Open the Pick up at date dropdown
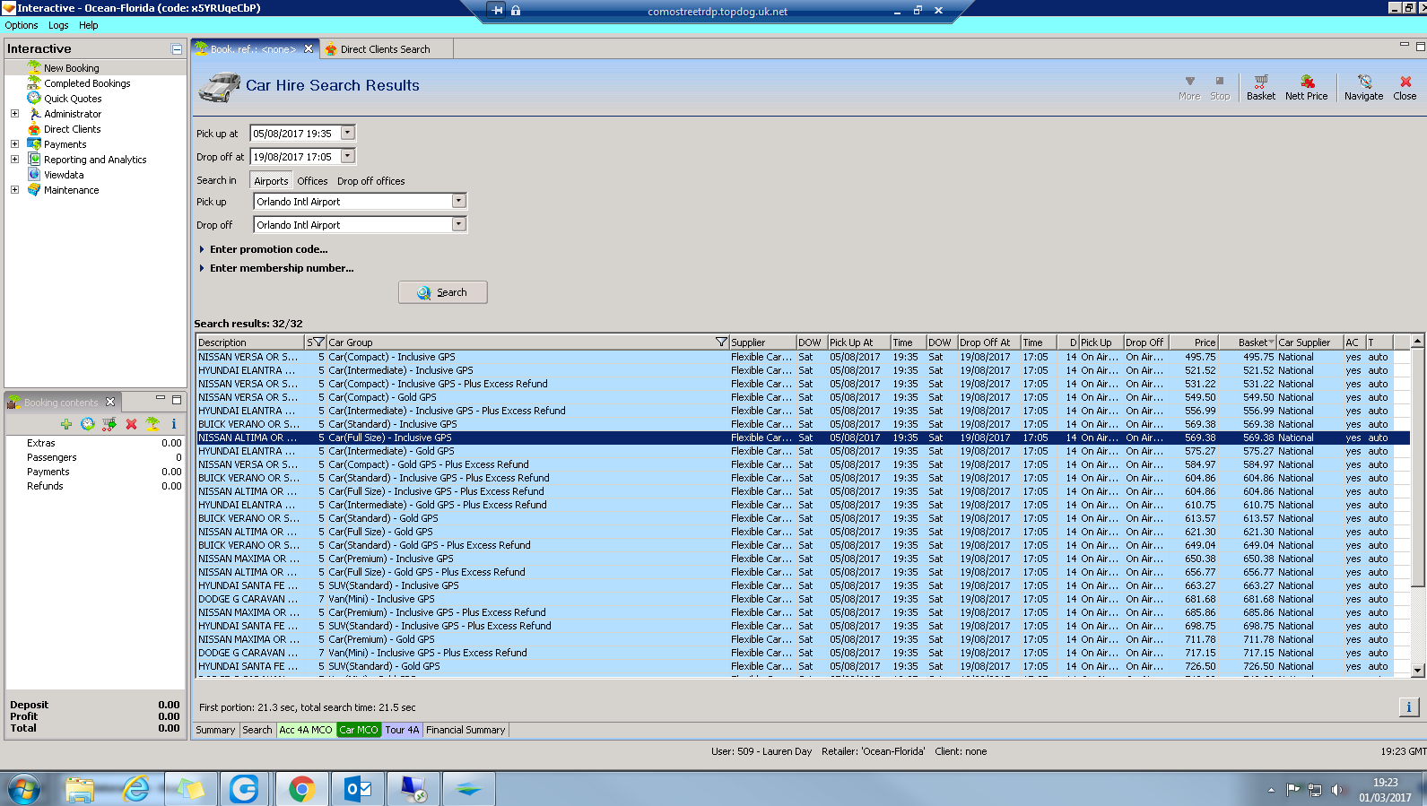The image size is (1427, 806). coord(348,133)
